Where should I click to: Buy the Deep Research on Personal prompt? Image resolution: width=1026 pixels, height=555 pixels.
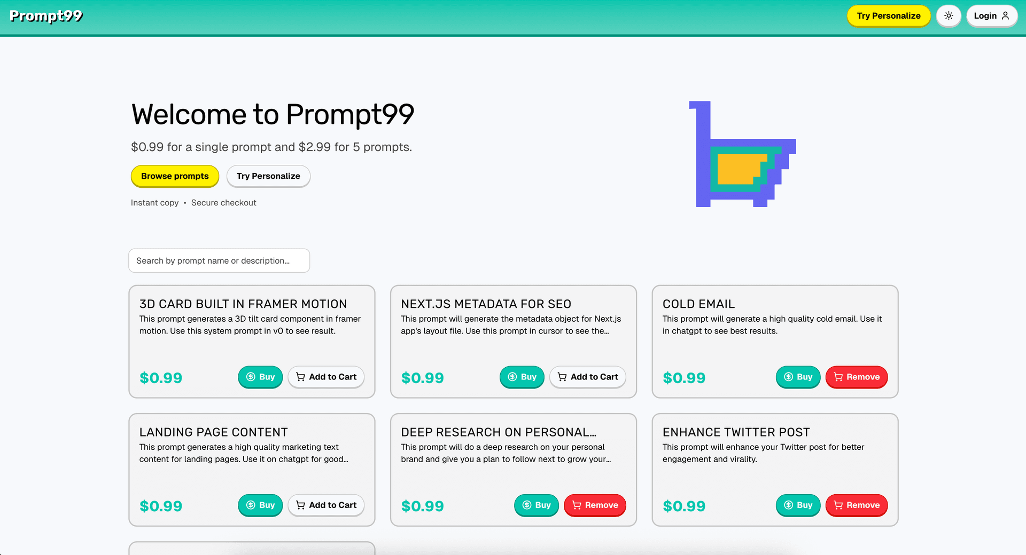[536, 505]
